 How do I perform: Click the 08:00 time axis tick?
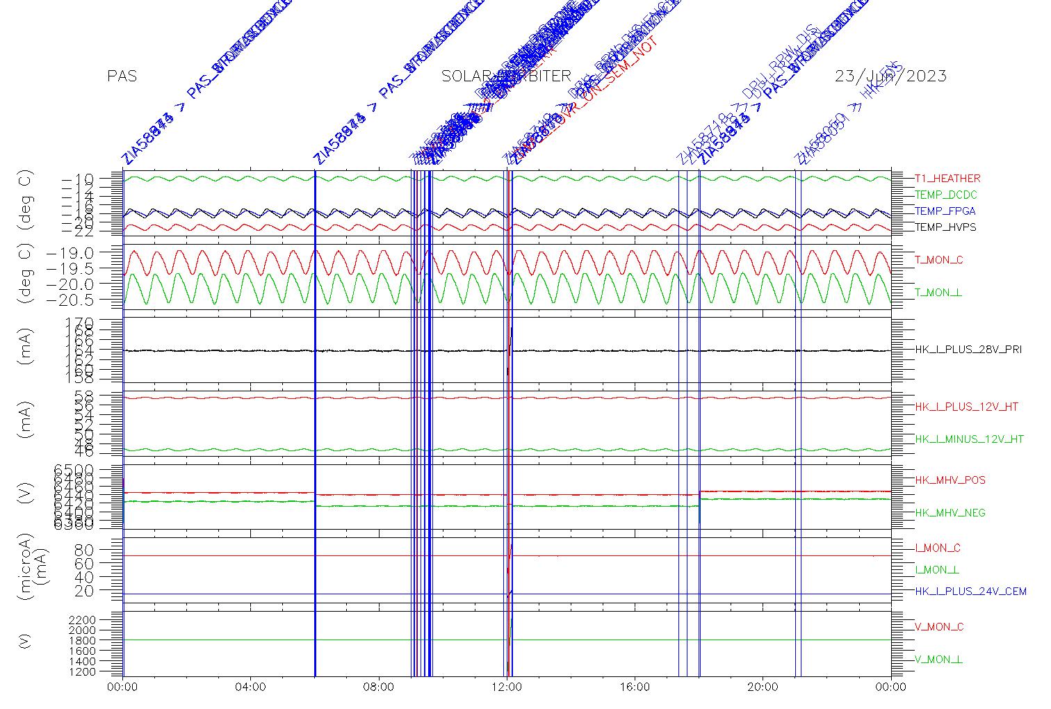coord(379,687)
